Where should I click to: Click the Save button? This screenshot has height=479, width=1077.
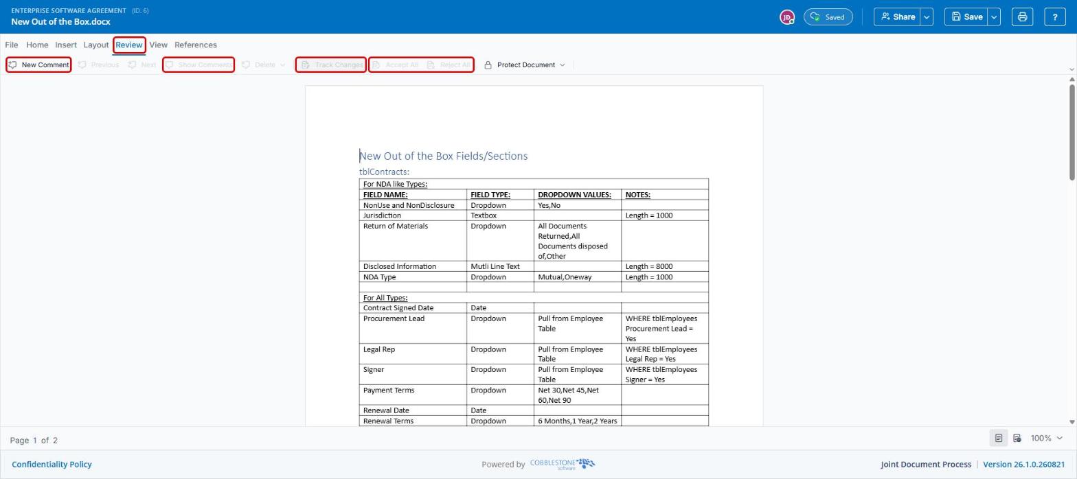tap(966, 16)
